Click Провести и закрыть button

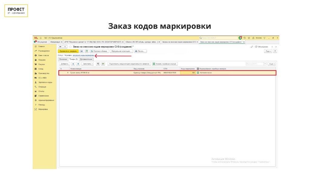[x=68, y=51]
